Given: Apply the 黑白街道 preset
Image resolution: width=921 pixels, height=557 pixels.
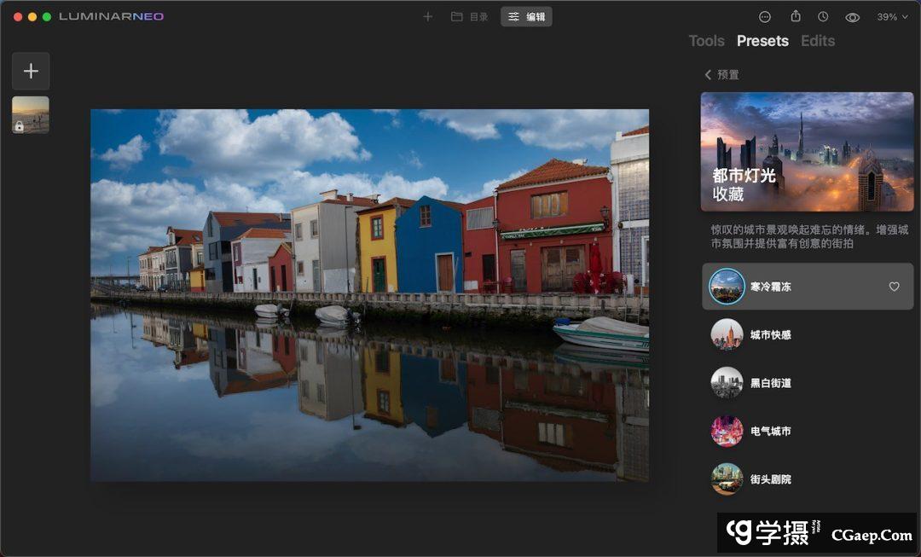Looking at the screenshot, I should click(x=770, y=383).
